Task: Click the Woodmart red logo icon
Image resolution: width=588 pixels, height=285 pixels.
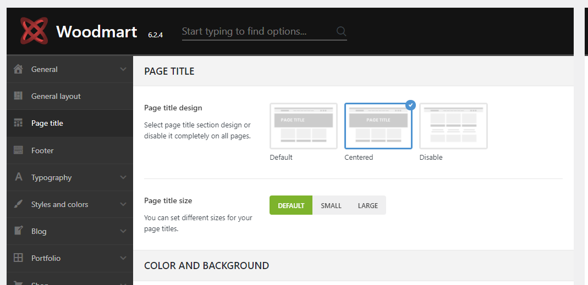Action: 34,31
